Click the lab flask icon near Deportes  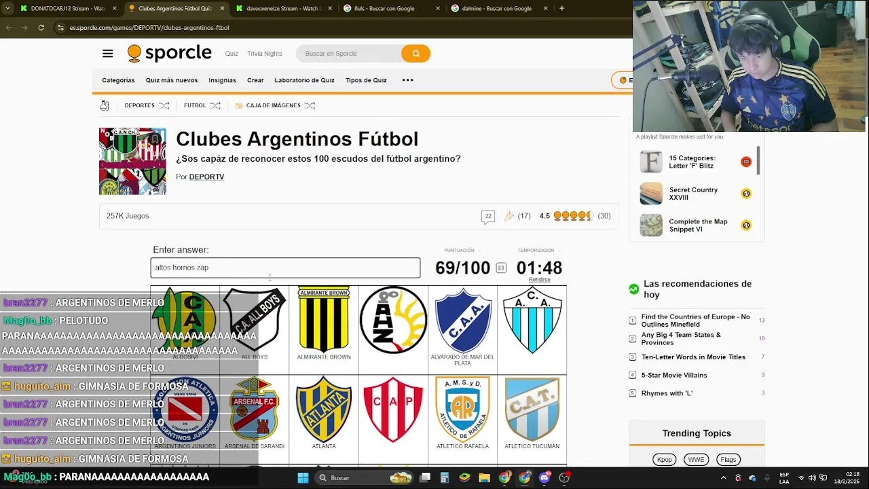105,105
